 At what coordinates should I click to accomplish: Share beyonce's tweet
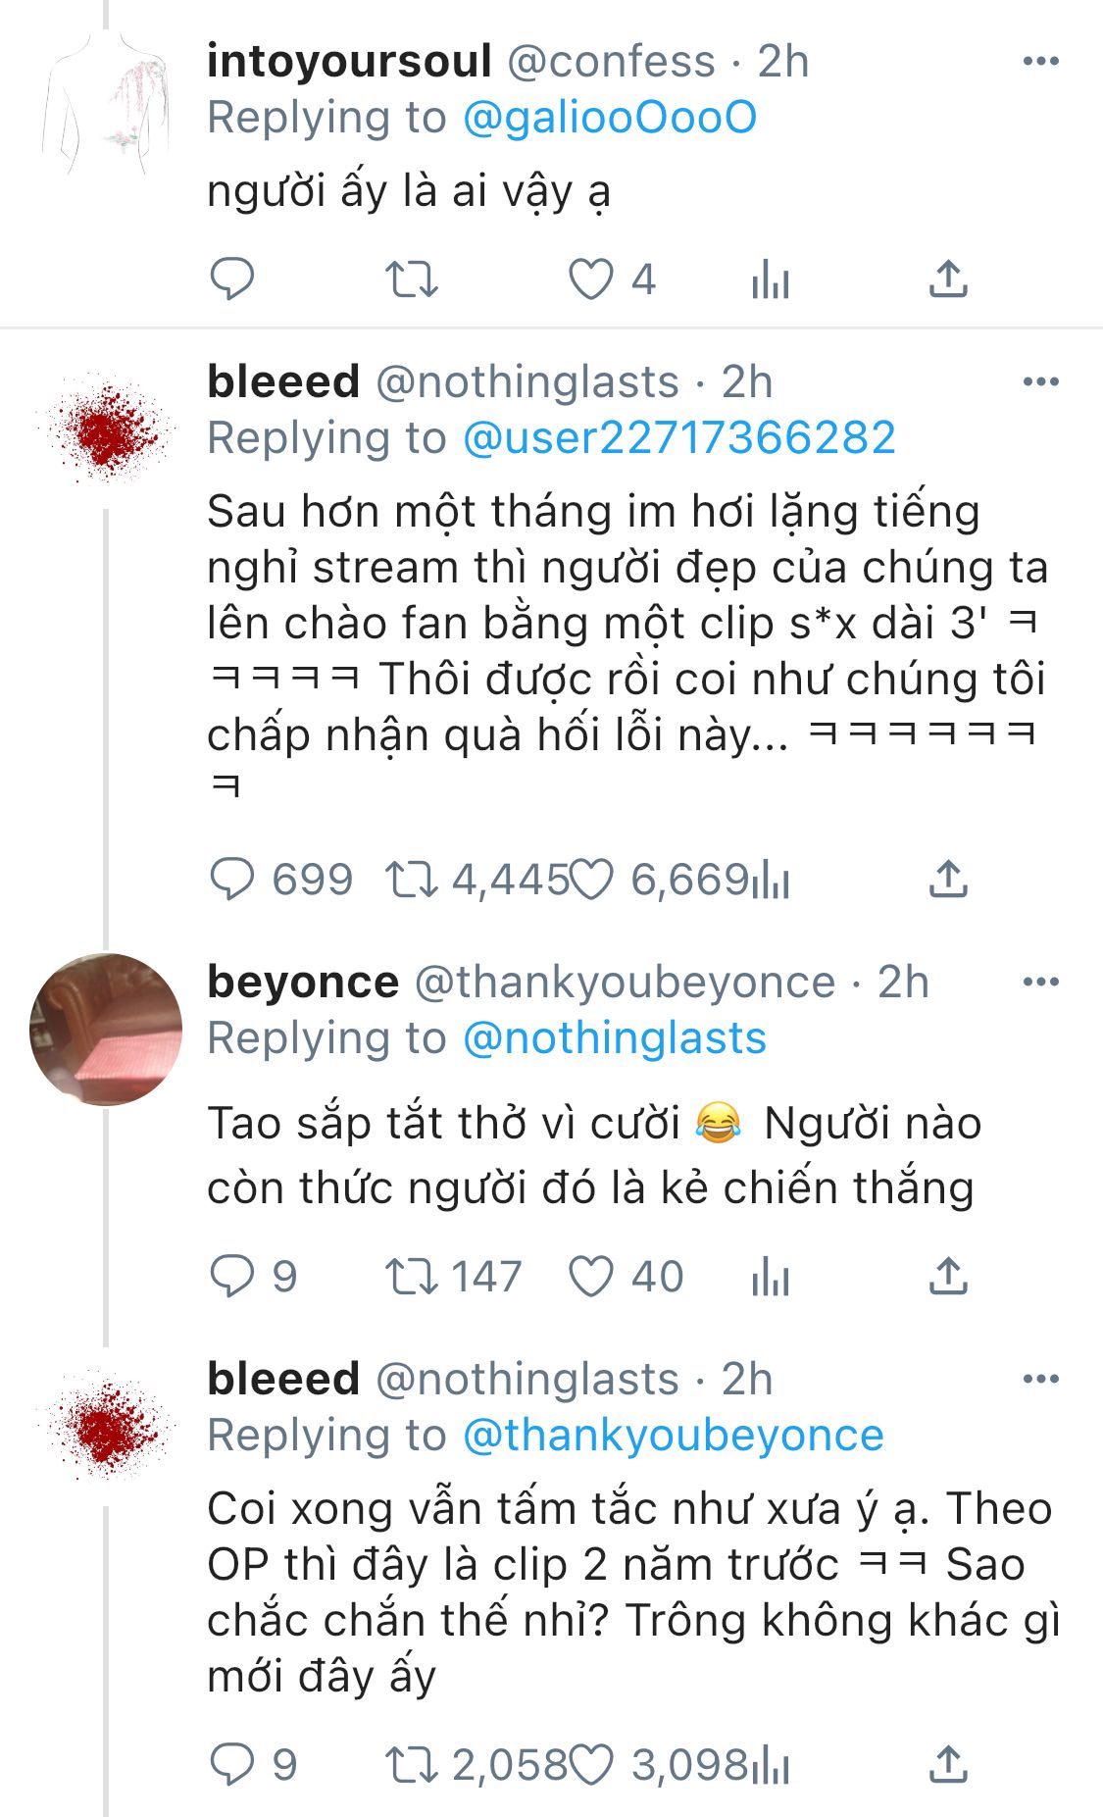948,1277
